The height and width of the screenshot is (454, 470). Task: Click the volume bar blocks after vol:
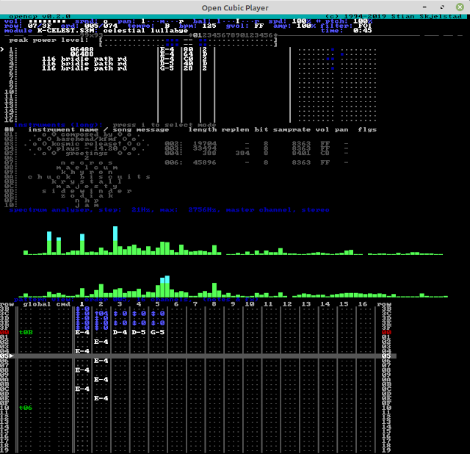click(x=47, y=21)
